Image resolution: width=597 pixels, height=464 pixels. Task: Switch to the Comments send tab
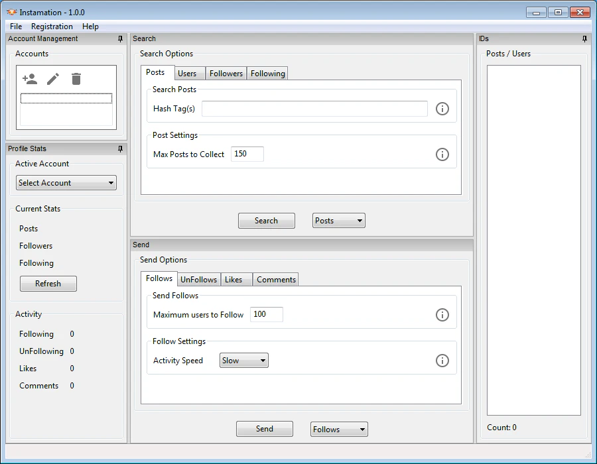click(x=276, y=280)
